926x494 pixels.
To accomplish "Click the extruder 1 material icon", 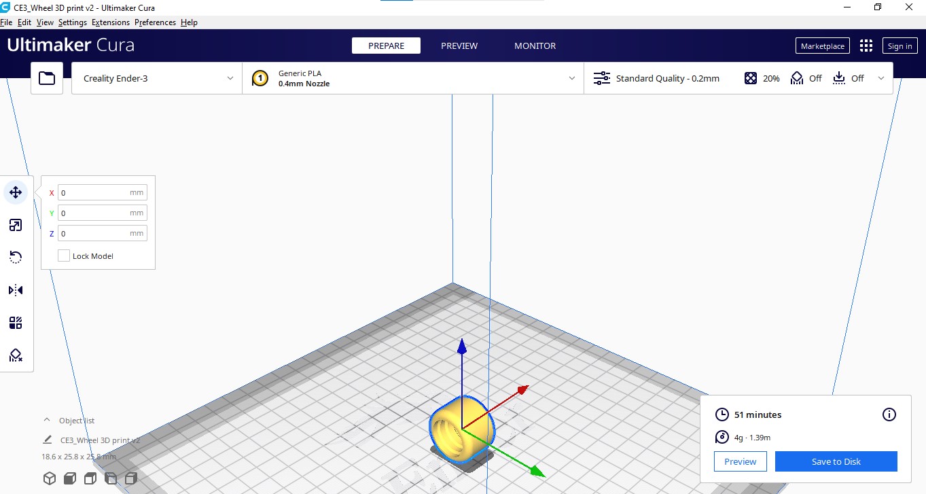I will point(260,78).
